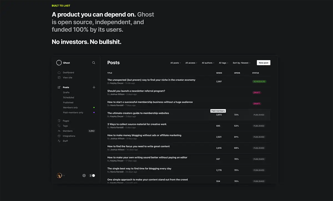
Task: Click the Dashboard home icon
Action: pos(59,72)
